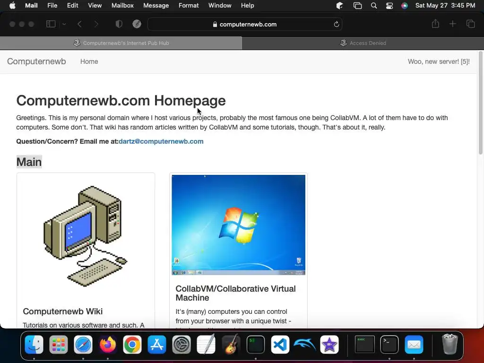Launch the Dolphin emulator from the Dock
Image resolution: width=484 pixels, height=363 pixels.
click(305, 345)
